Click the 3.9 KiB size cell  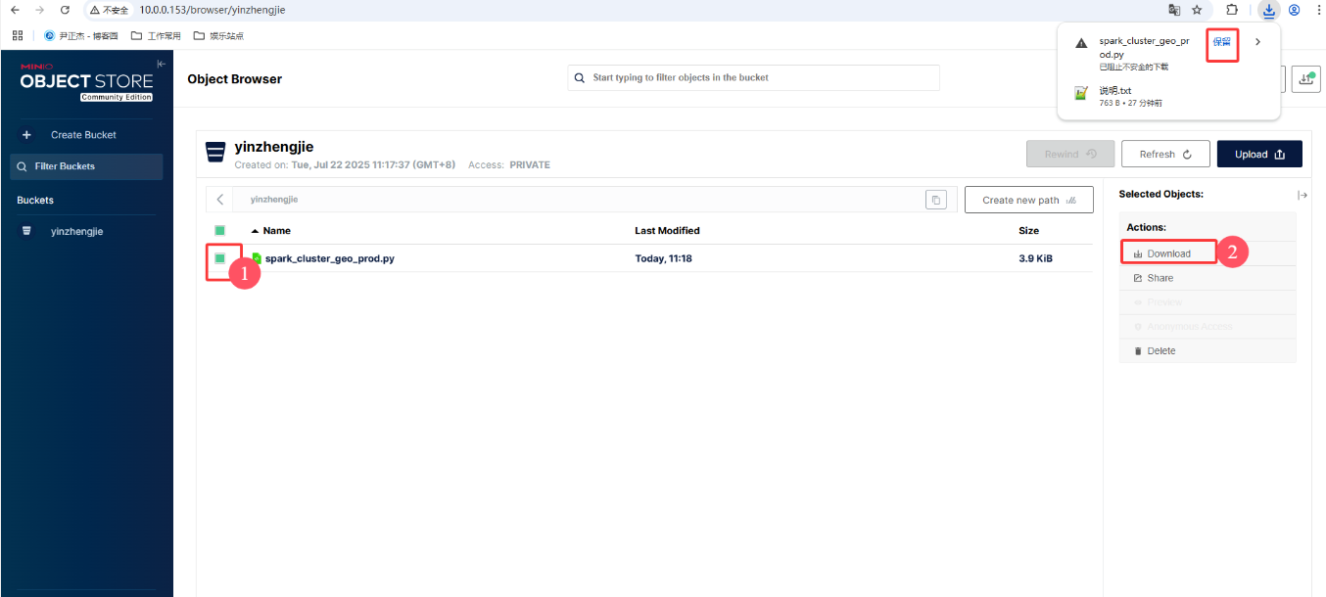pyautogui.click(x=1036, y=258)
